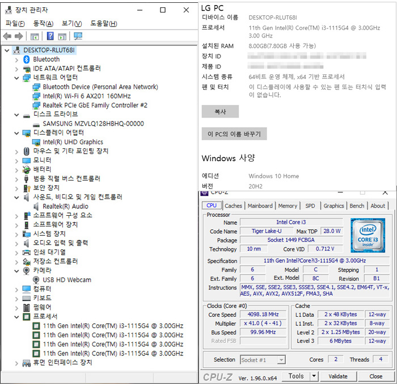Click the firmware category icon
397x386 pixels.
coord(26,308)
